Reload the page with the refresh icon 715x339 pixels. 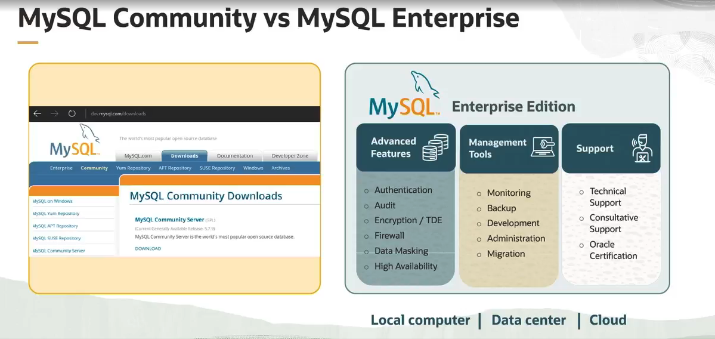pos(72,113)
